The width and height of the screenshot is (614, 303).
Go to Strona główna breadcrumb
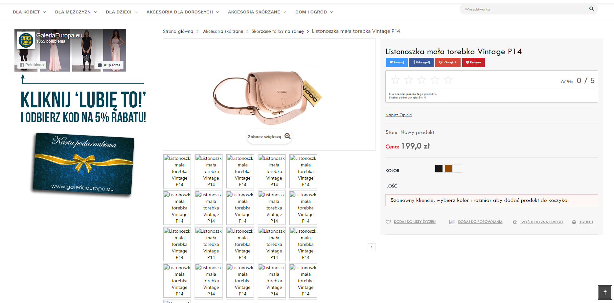[178, 31]
